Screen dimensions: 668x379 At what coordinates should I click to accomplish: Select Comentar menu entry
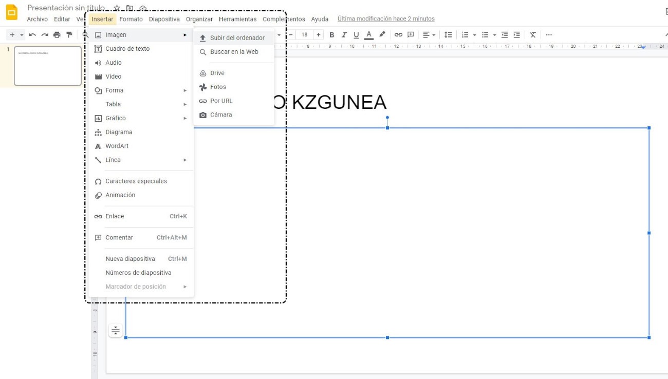[x=141, y=238]
